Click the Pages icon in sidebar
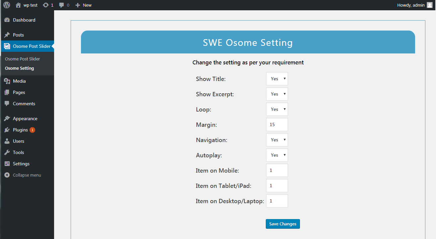The height and width of the screenshot is (239, 436). pyautogui.click(x=7, y=92)
